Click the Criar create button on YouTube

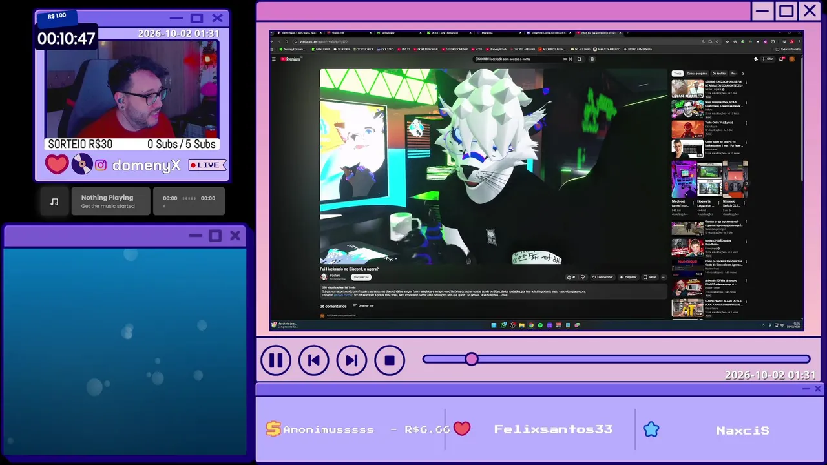(x=768, y=59)
